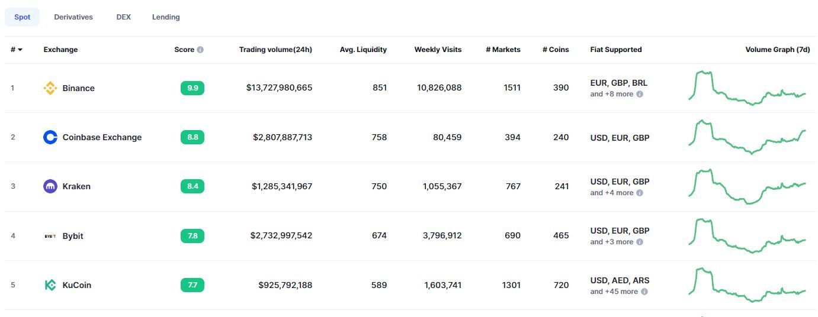Click Binance's 7-day volume graph
The height and width of the screenshot is (317, 818).
pos(747,88)
